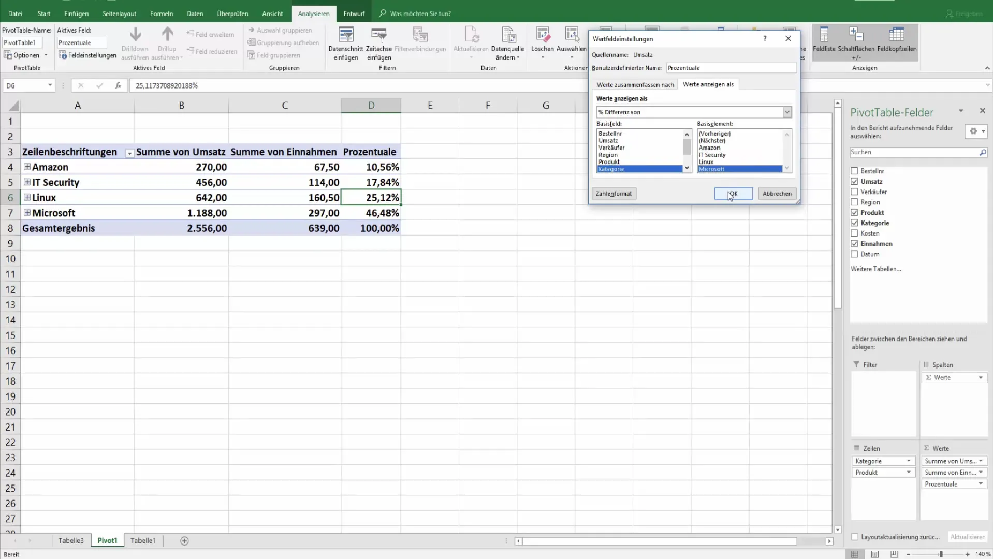The width and height of the screenshot is (993, 559).
Task: Click the Datenschnitt einfügen icon
Action: point(345,35)
